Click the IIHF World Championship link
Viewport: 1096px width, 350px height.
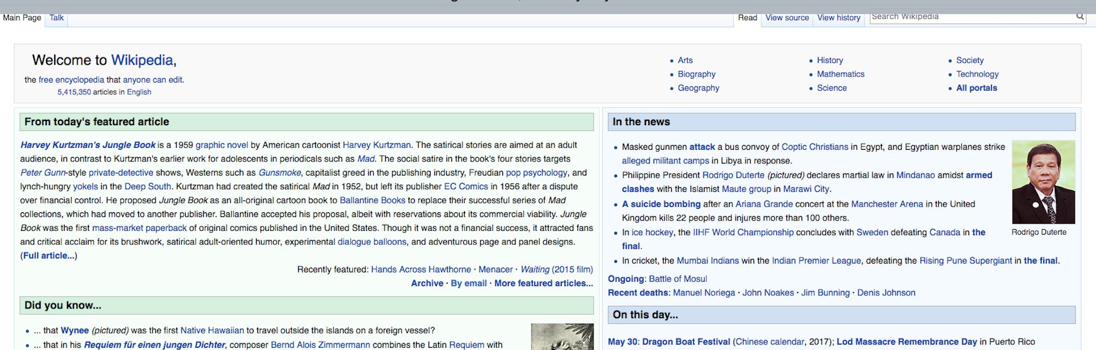coord(743,232)
